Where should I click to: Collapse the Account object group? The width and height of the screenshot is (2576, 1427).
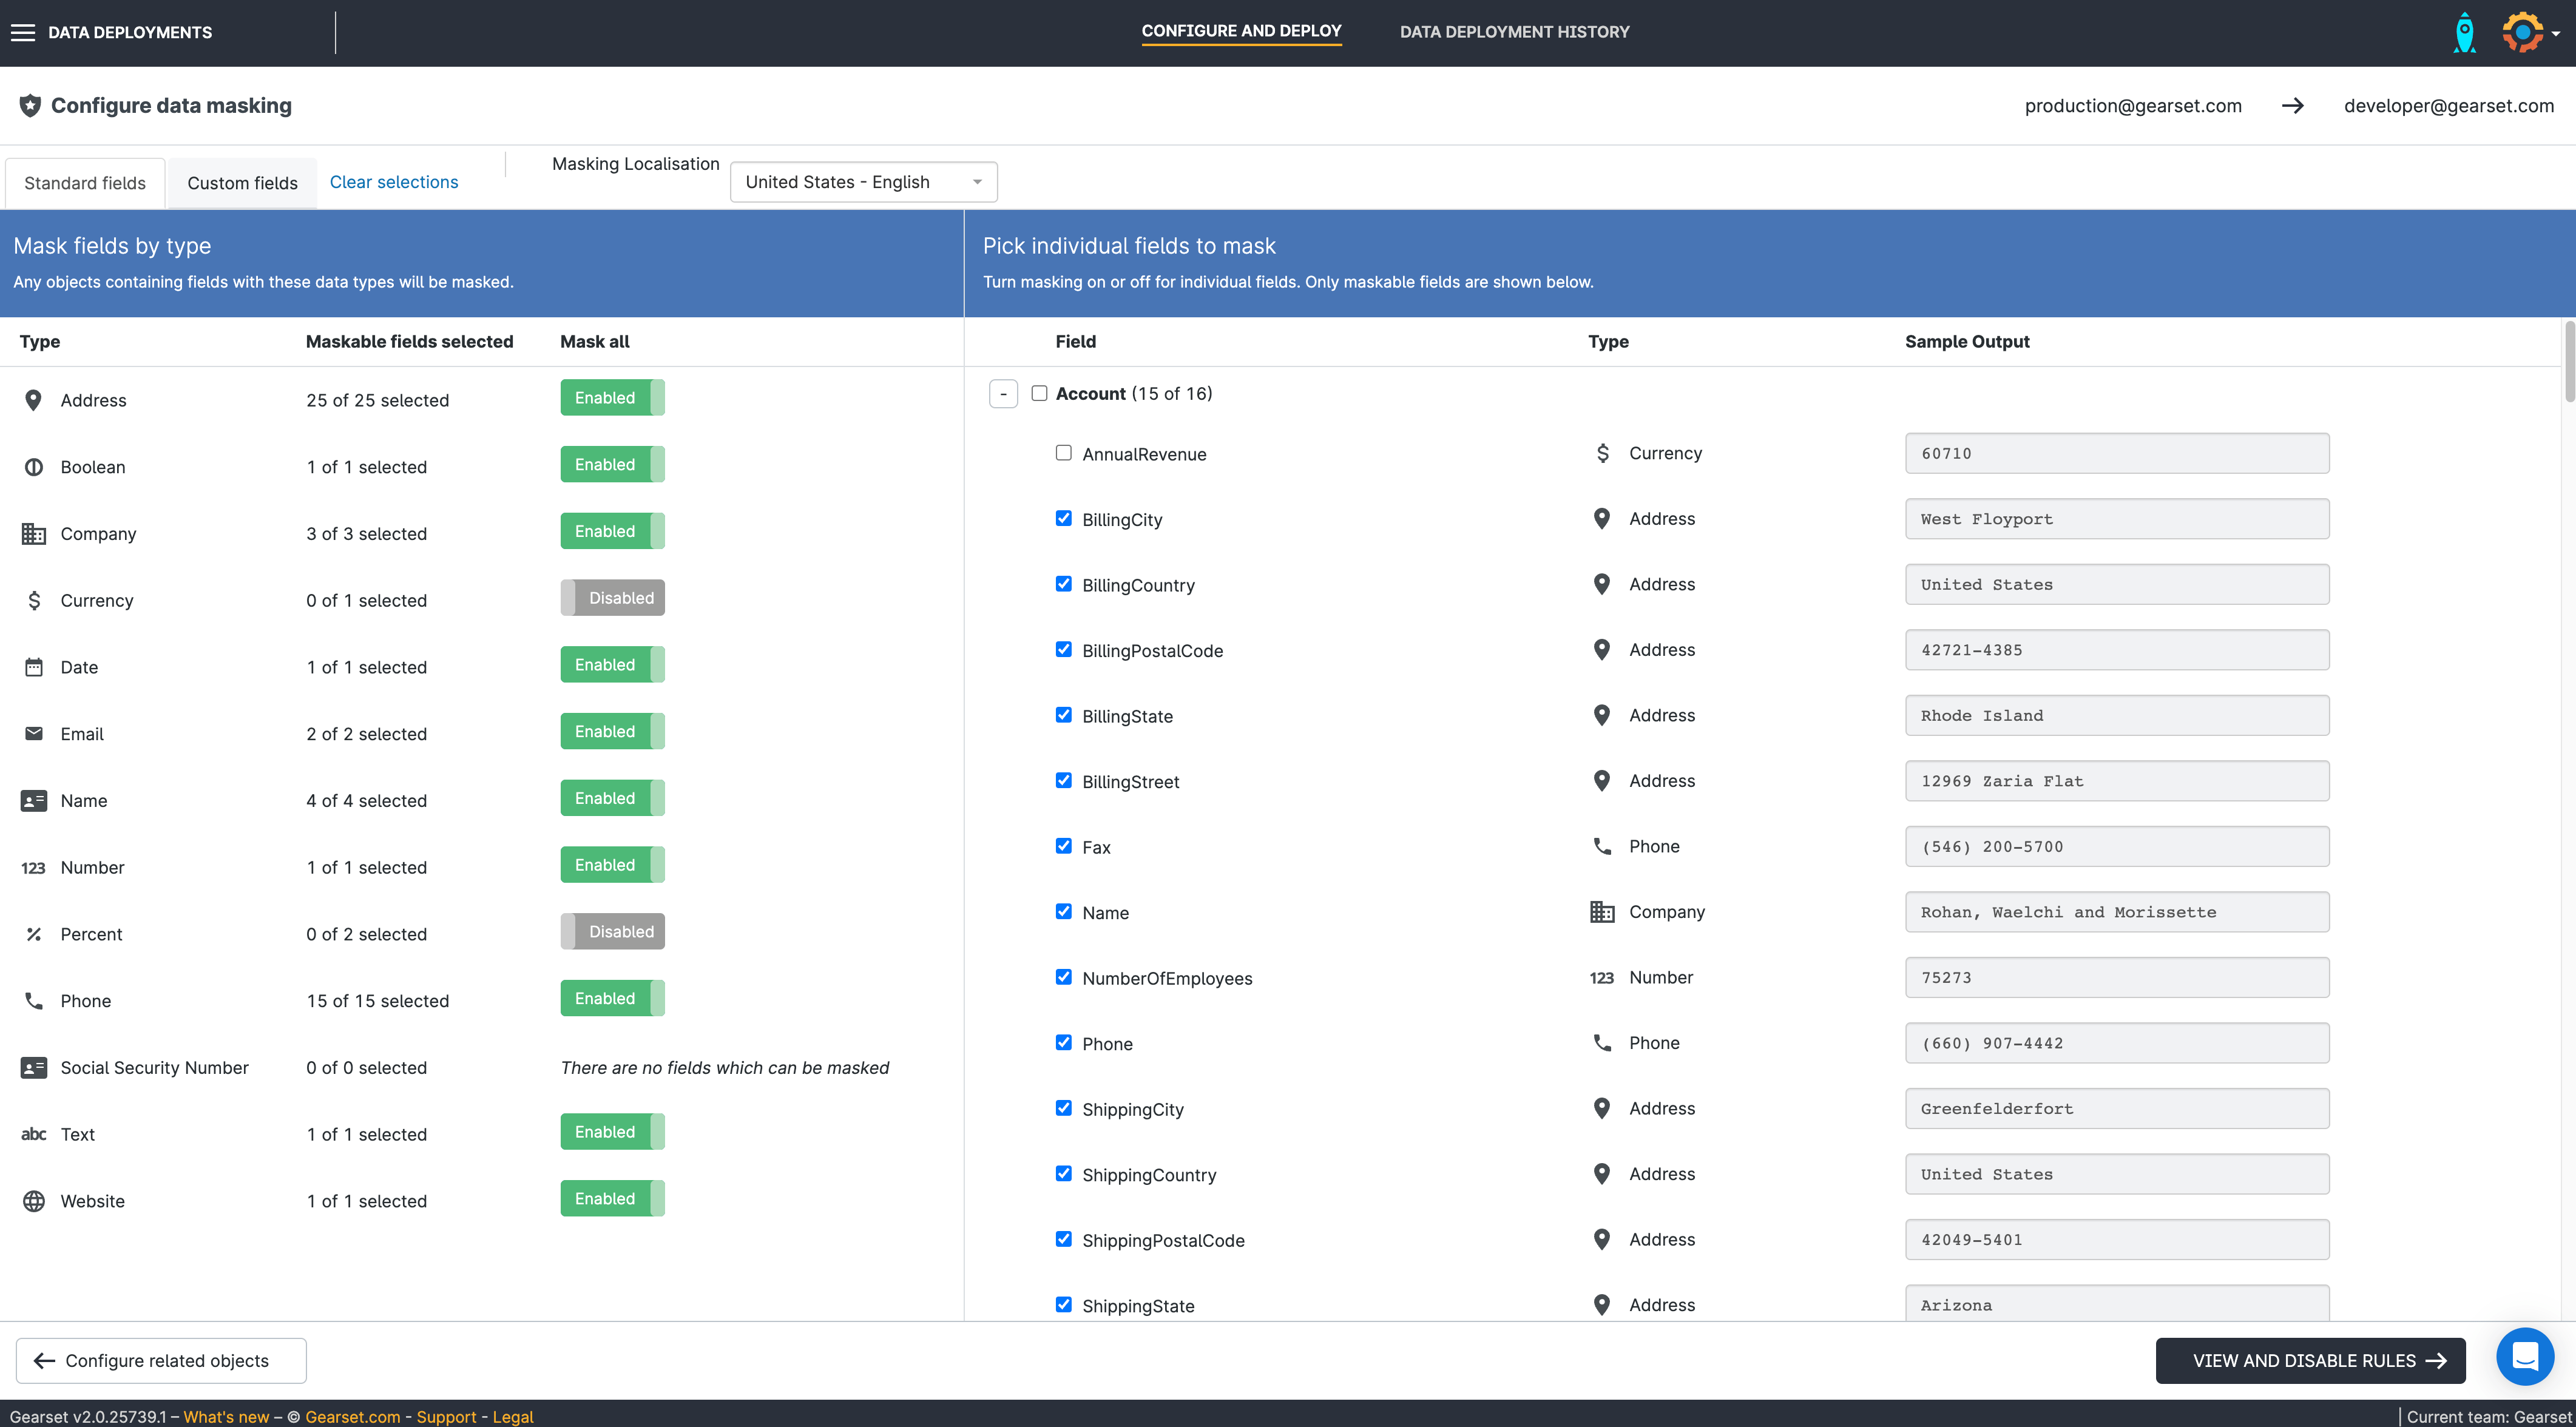pyautogui.click(x=1003, y=394)
